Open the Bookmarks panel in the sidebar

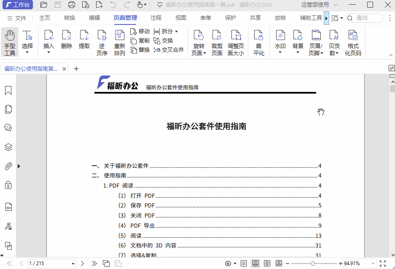(x=8, y=90)
